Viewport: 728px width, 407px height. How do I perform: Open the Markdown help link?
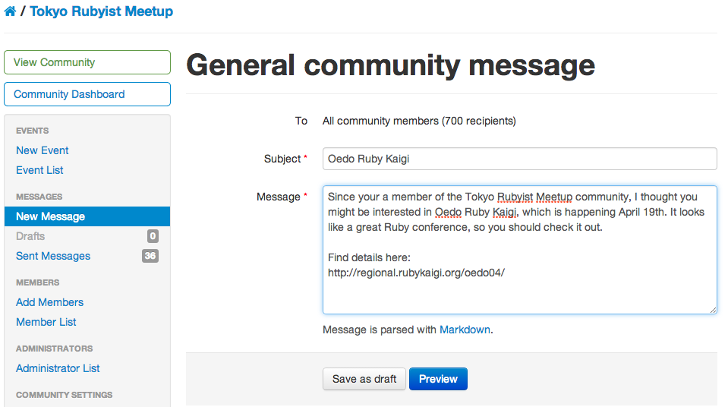[465, 330]
